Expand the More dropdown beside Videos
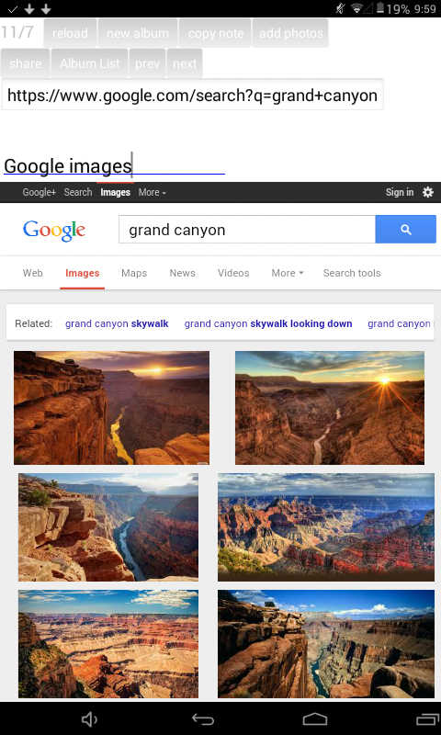 [288, 273]
